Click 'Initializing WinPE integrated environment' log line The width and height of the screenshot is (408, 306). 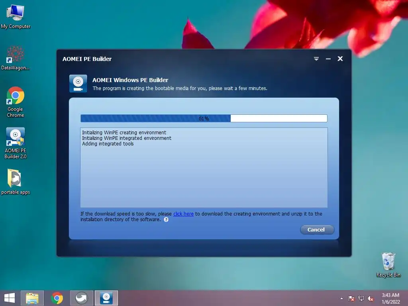[x=126, y=138]
